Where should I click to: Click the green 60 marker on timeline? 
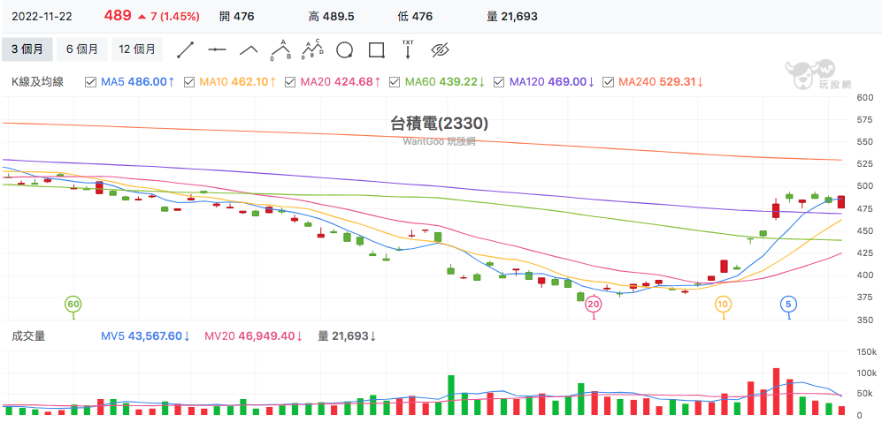[73, 305]
